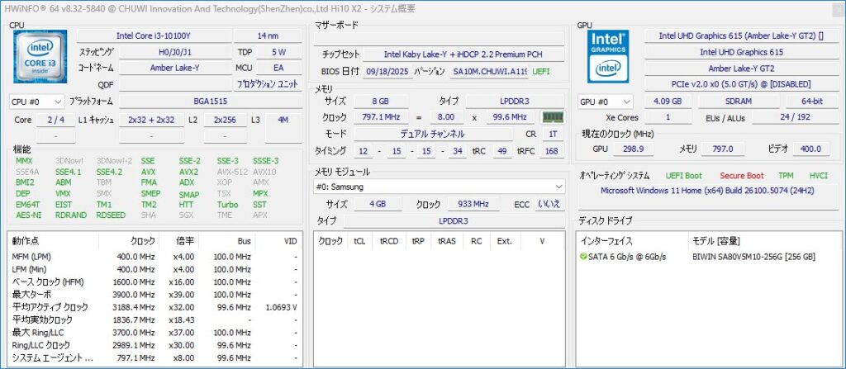Click the Intel Graphics logo
Viewport: 846px width, 369px height.
click(609, 56)
